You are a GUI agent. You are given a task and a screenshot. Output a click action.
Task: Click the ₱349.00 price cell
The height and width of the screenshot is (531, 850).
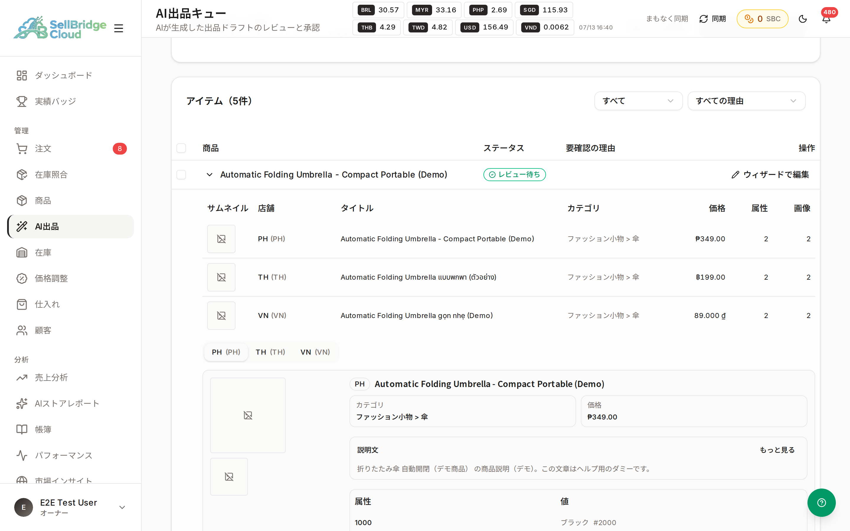710,239
